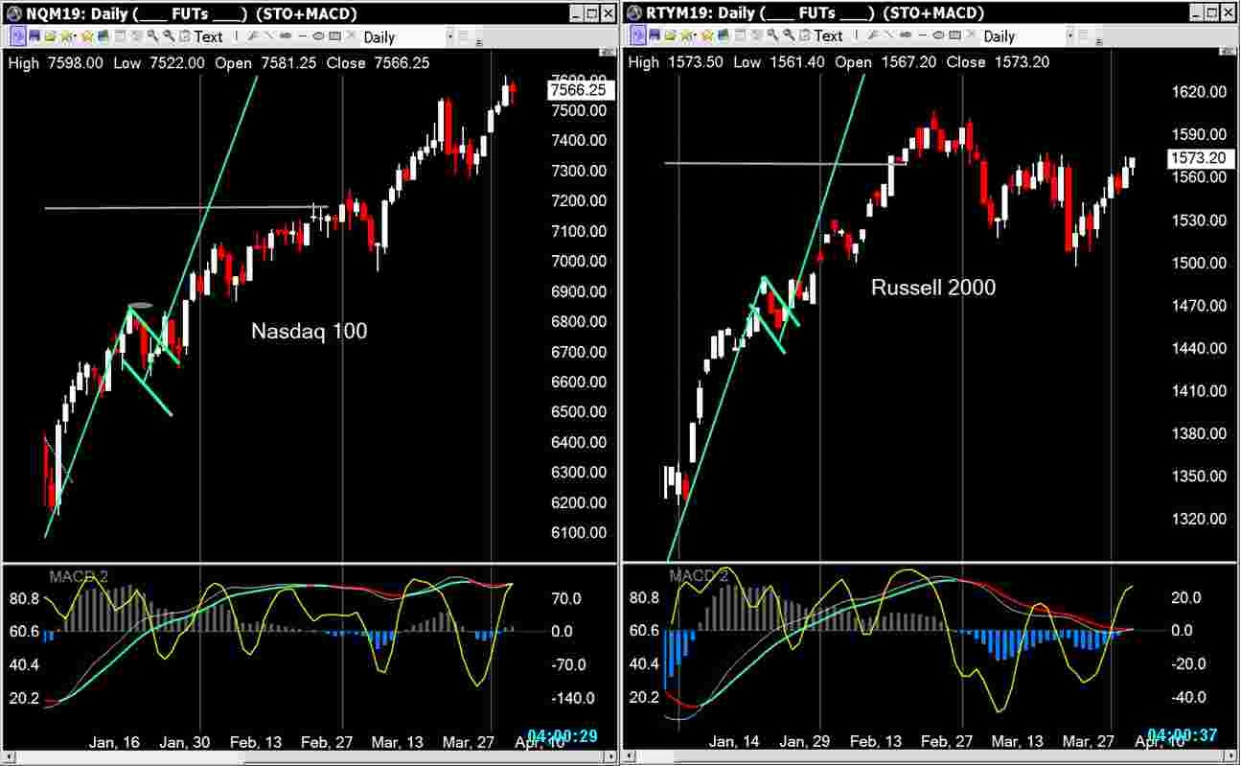This screenshot has width=1241, height=766.
Task: Click the 04:00:29 countdown timer
Action: (x=563, y=736)
